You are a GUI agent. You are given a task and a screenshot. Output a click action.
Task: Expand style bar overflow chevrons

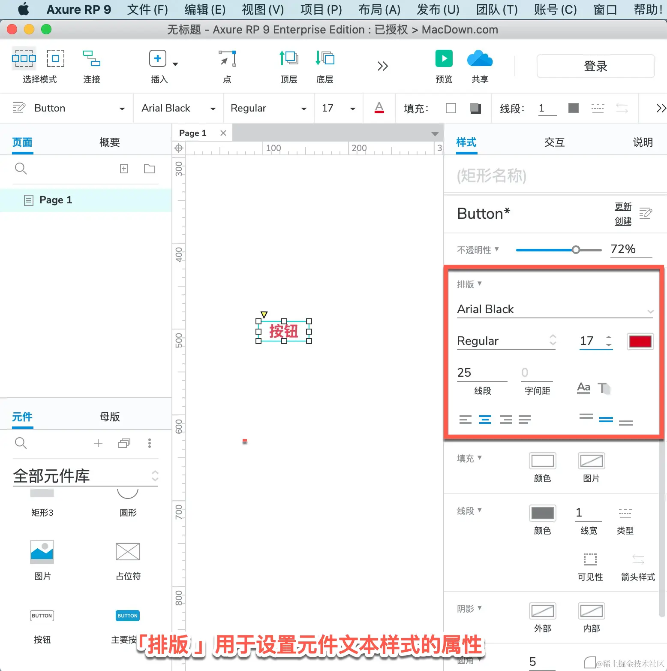point(661,108)
